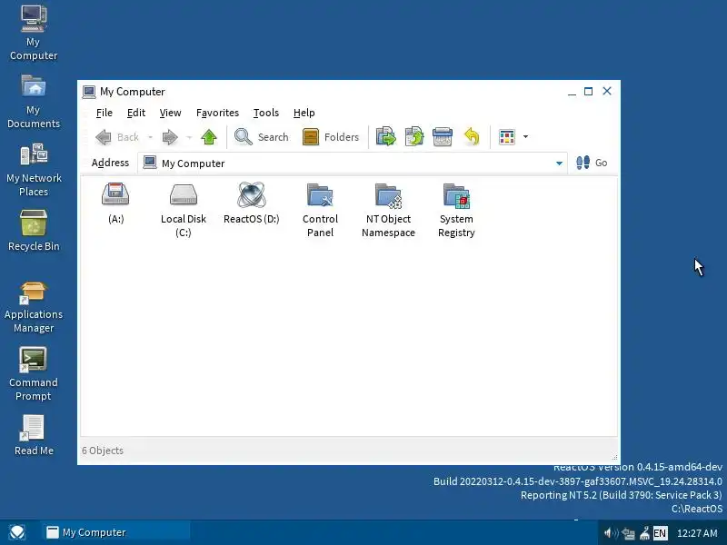The height and width of the screenshot is (545, 727).
Task: Click the Move To toolbar icon
Action: pos(385,137)
